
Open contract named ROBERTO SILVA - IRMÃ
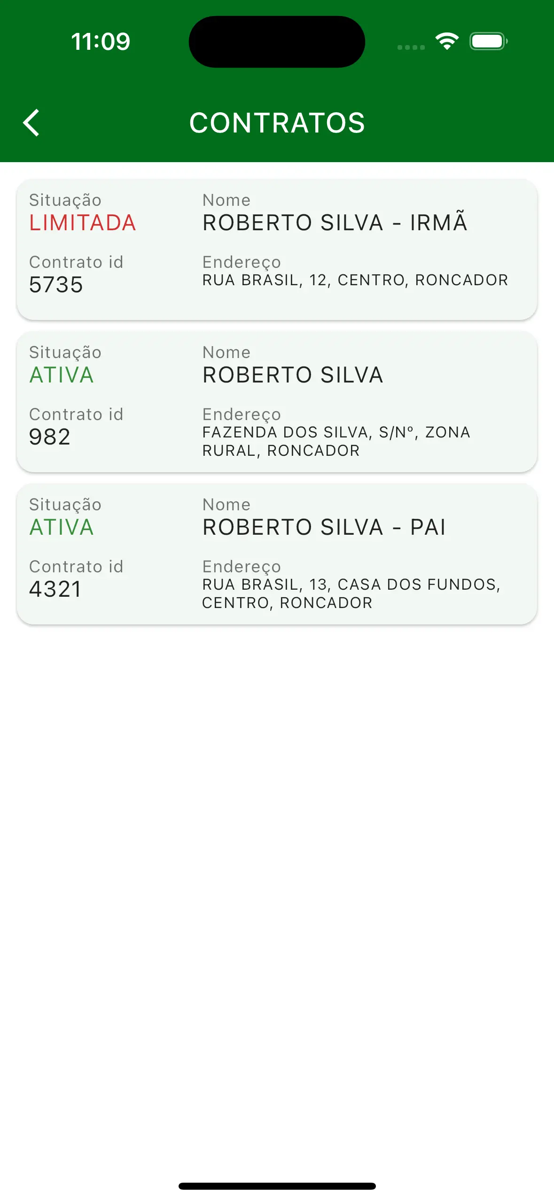pos(335,223)
